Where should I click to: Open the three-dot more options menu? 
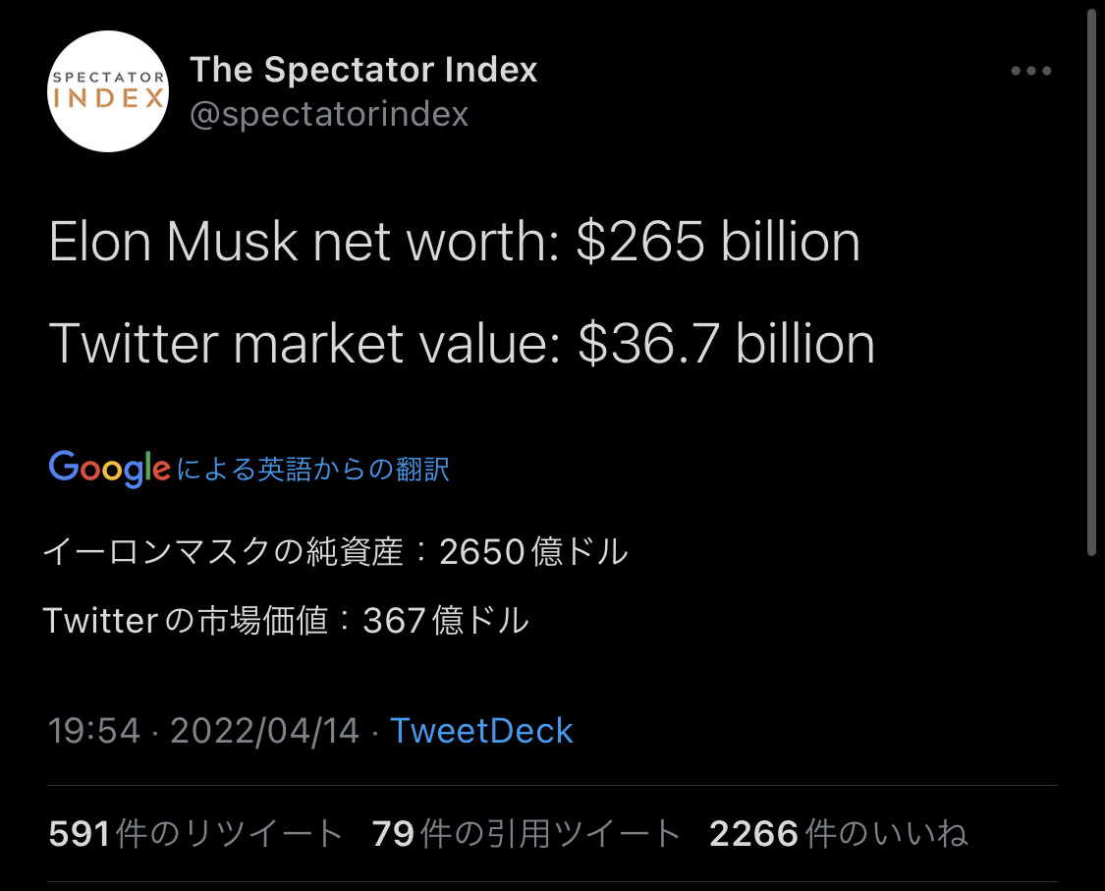click(1031, 71)
